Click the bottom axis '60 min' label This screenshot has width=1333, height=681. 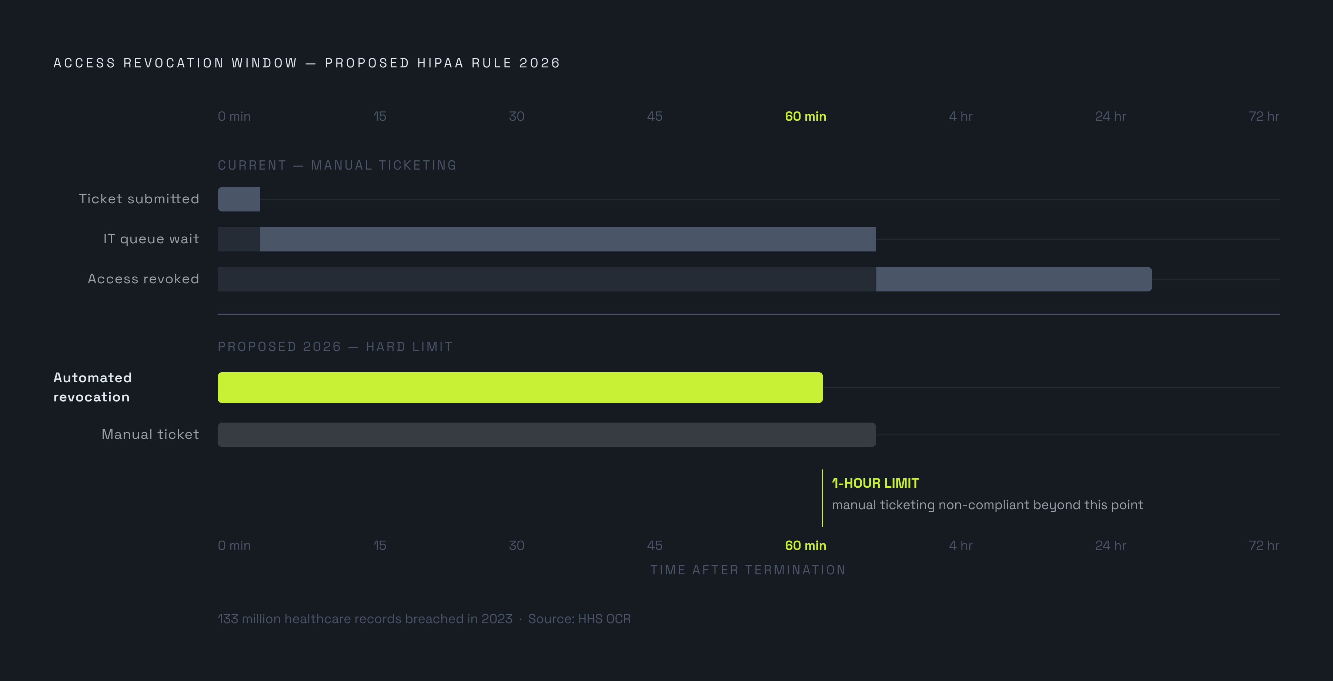[x=806, y=545]
